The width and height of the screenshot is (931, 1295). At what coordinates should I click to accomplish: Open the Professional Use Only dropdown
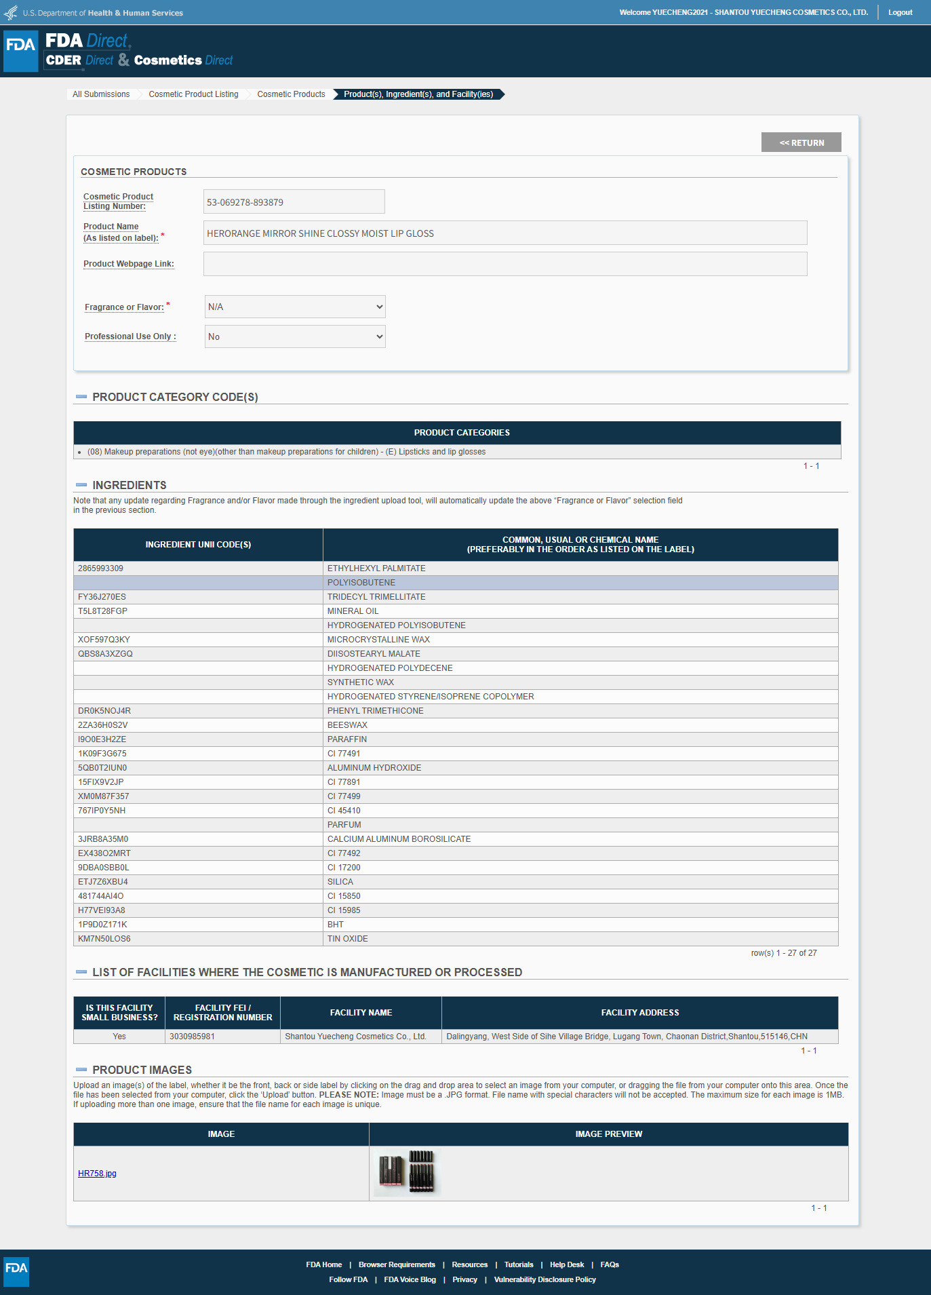(295, 336)
